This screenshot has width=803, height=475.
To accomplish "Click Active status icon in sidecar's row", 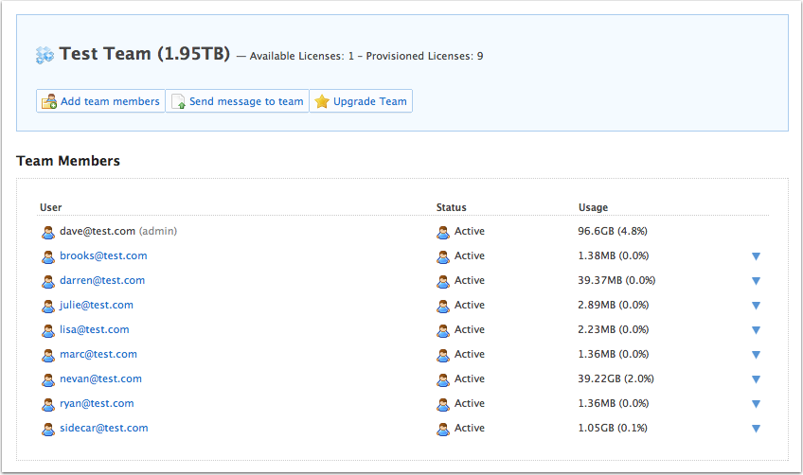I will point(443,429).
